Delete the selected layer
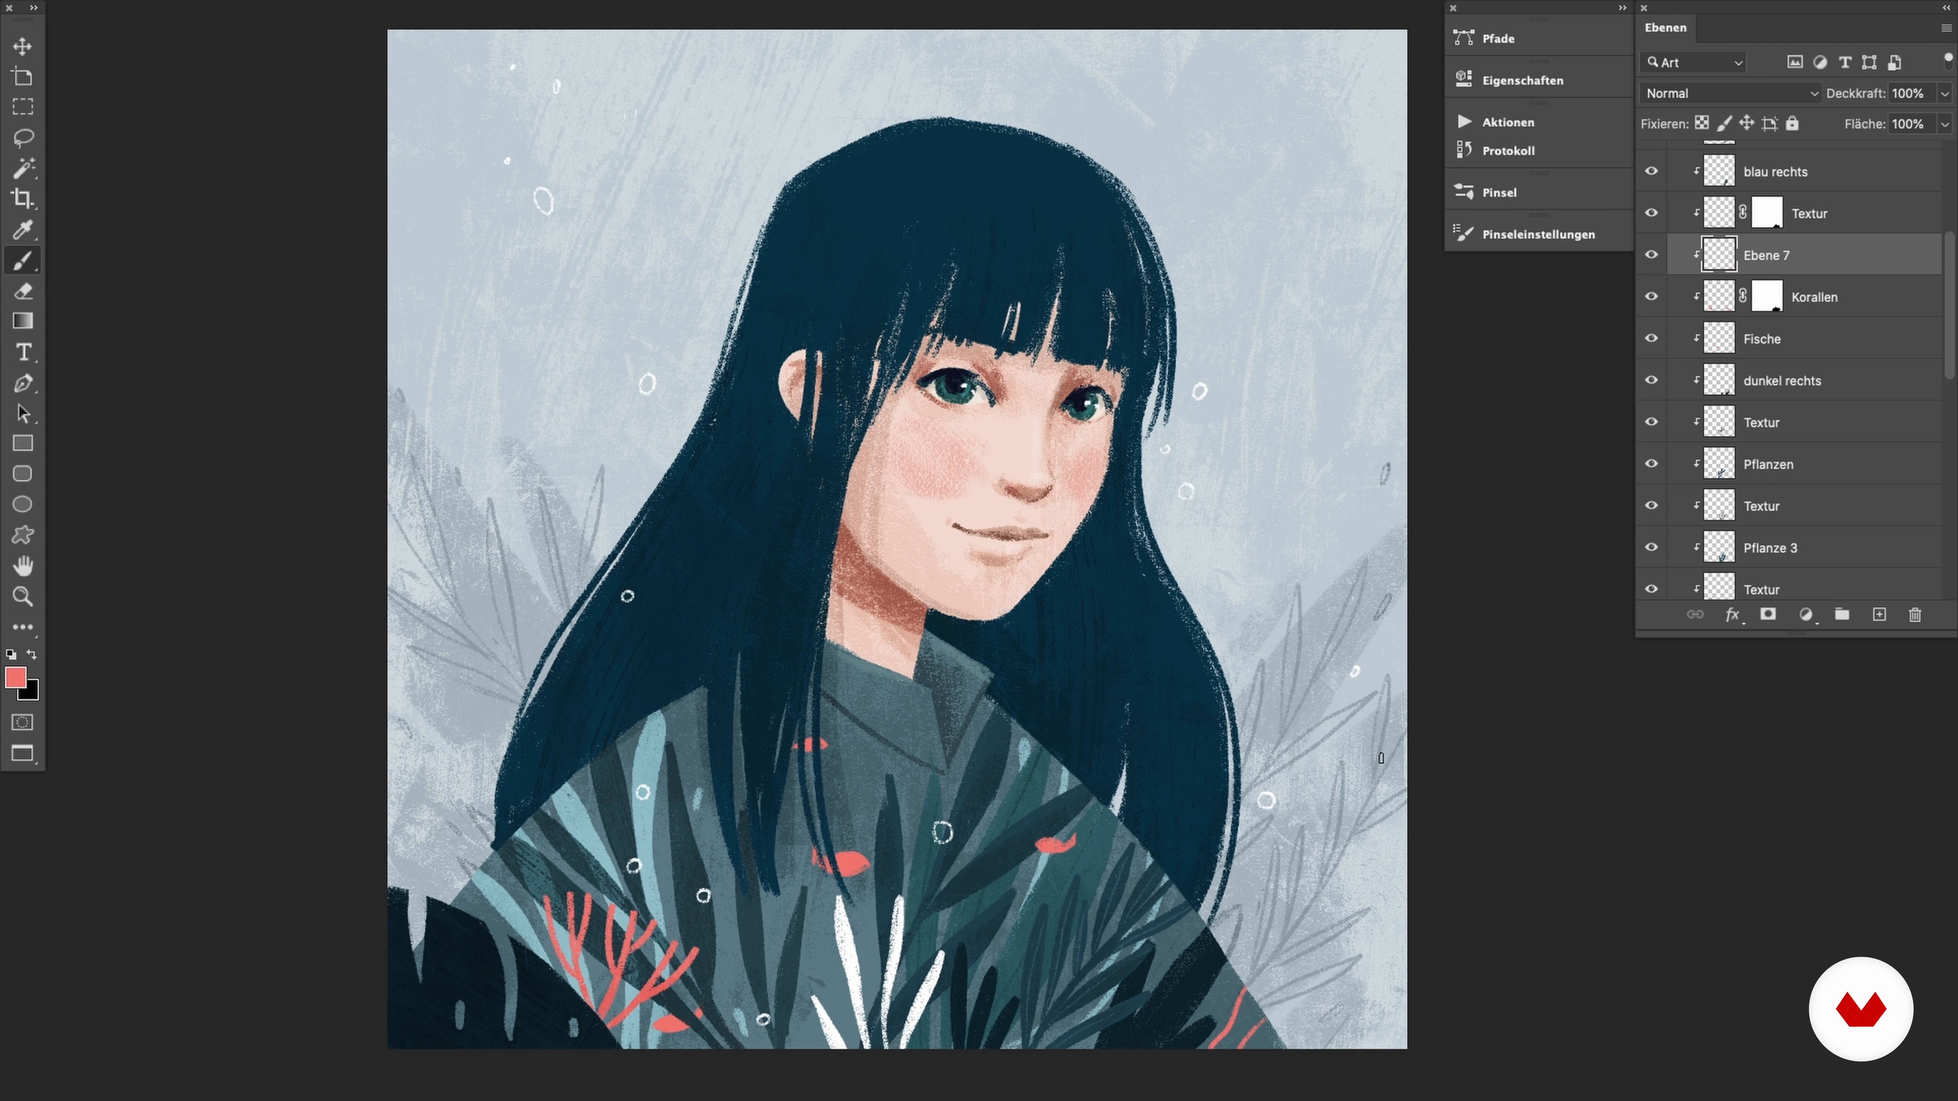 point(1915,614)
